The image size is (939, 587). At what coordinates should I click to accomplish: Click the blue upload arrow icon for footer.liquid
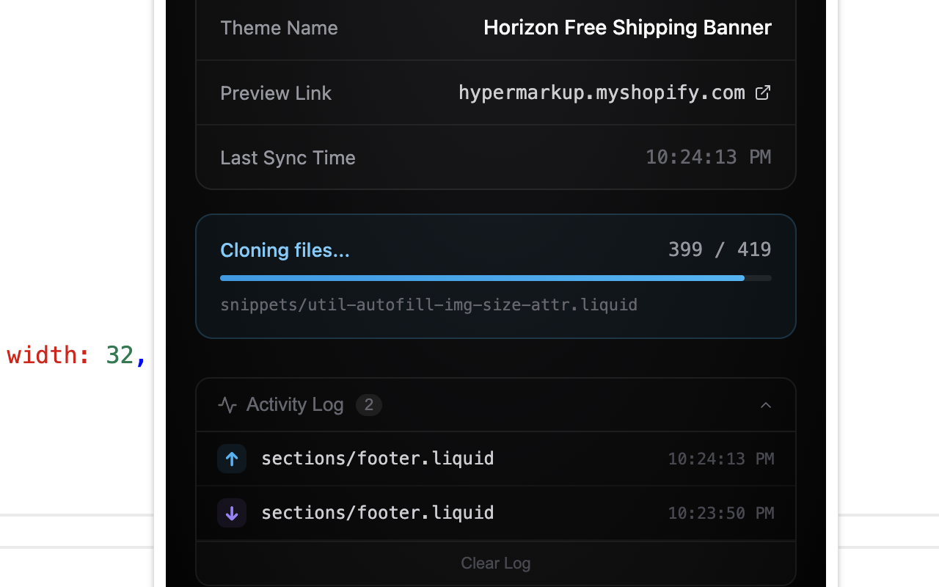pyautogui.click(x=232, y=459)
